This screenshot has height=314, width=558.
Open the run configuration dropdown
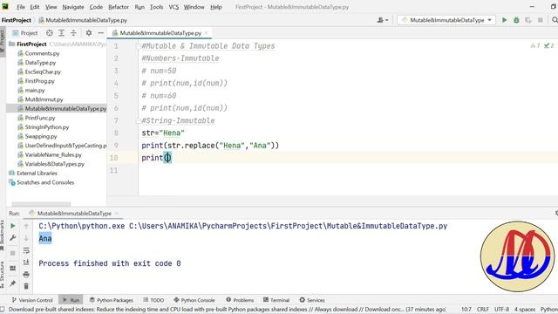point(446,20)
